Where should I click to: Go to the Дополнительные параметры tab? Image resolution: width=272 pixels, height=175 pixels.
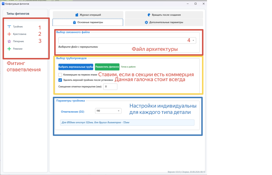pyautogui.click(x=164, y=22)
